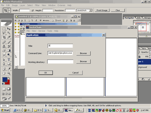This screenshot has height=113, width=151.
Task: Select the Healing Brush tool
Action: coord(4,42)
